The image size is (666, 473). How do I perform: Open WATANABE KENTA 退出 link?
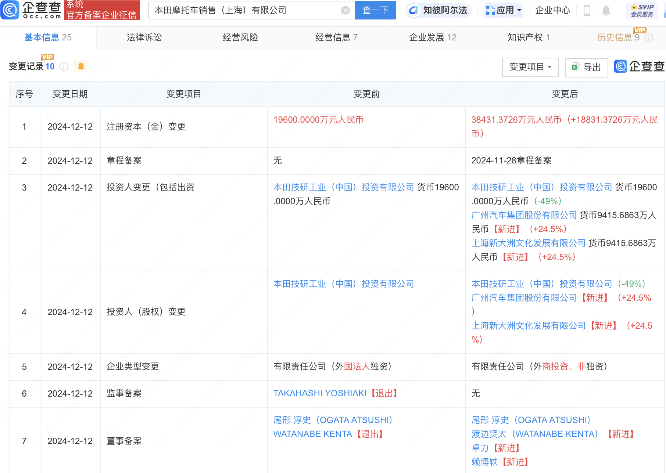pyautogui.click(x=313, y=434)
